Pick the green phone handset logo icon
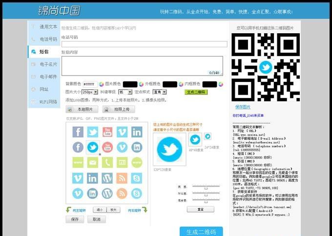The width and height of the screenshot is (332, 236). pyautogui.click(x=107, y=163)
